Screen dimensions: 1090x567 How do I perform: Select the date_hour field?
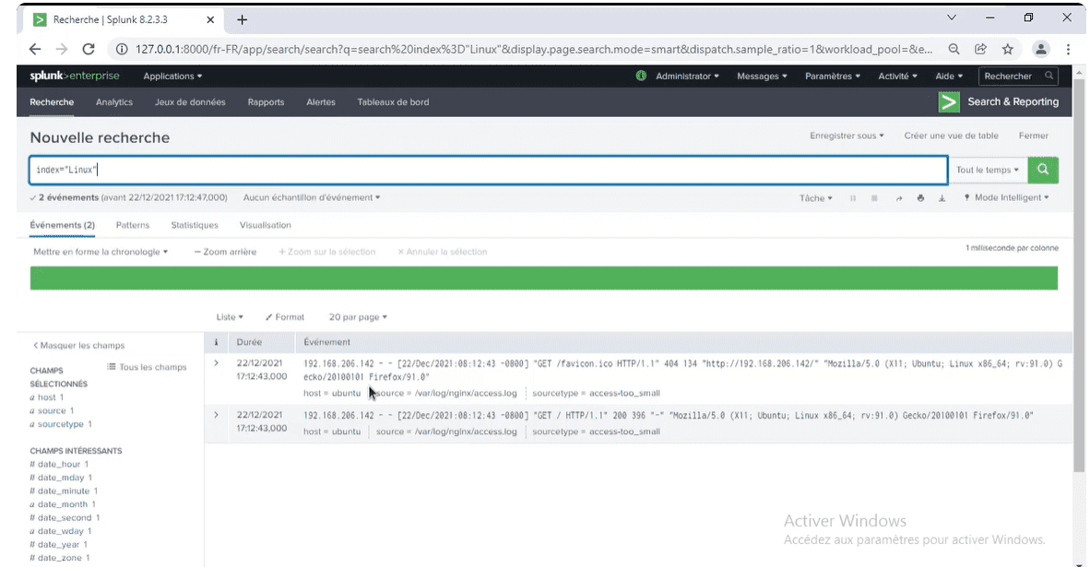click(x=59, y=464)
